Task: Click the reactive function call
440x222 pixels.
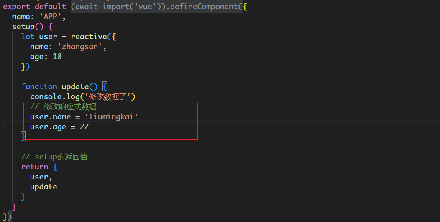Action: [x=89, y=37]
